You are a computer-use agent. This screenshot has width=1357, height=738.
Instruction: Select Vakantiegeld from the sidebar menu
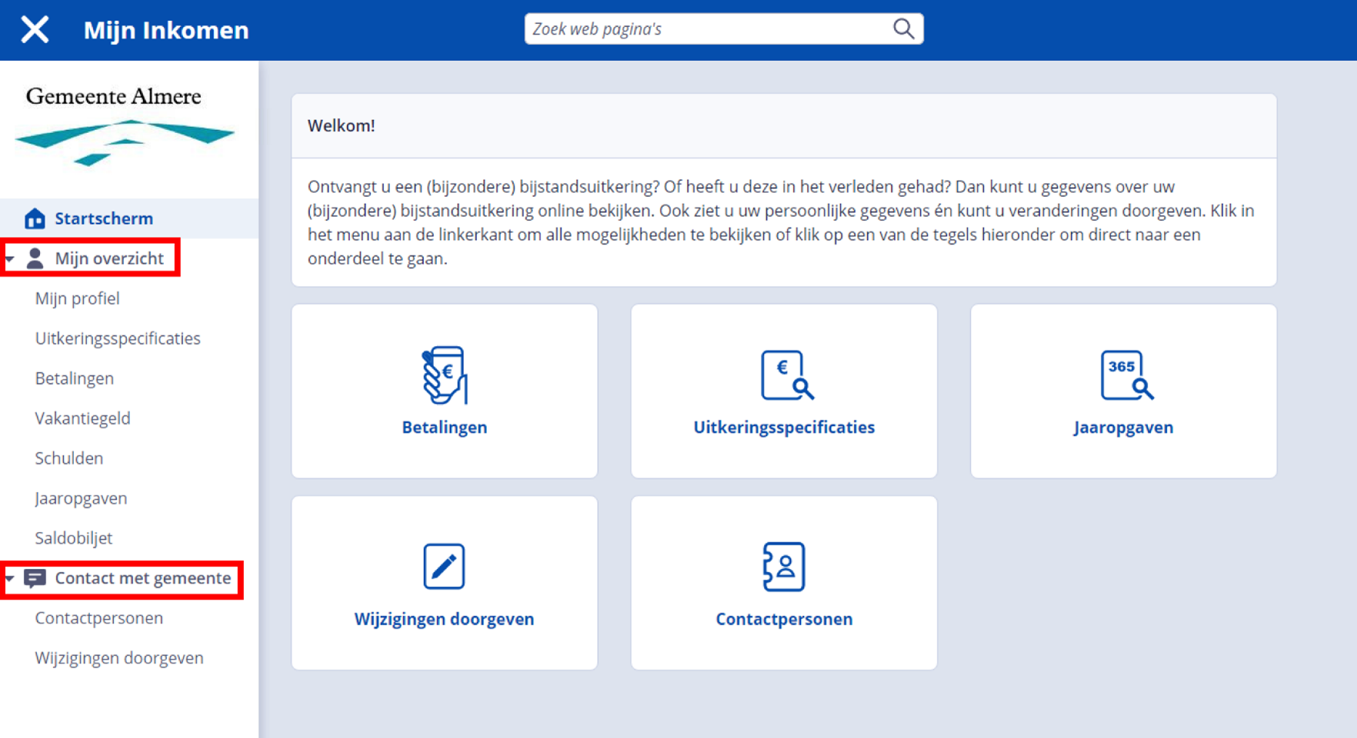pyautogui.click(x=82, y=418)
